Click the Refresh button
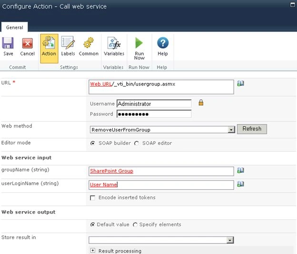297x254 pixels. (252, 129)
